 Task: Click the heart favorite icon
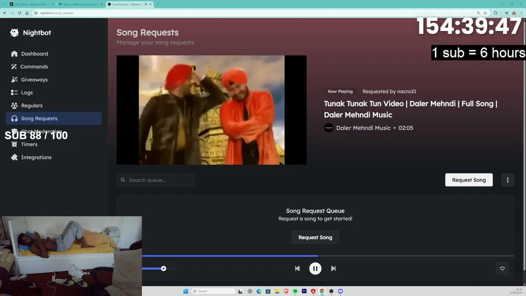[x=502, y=268]
